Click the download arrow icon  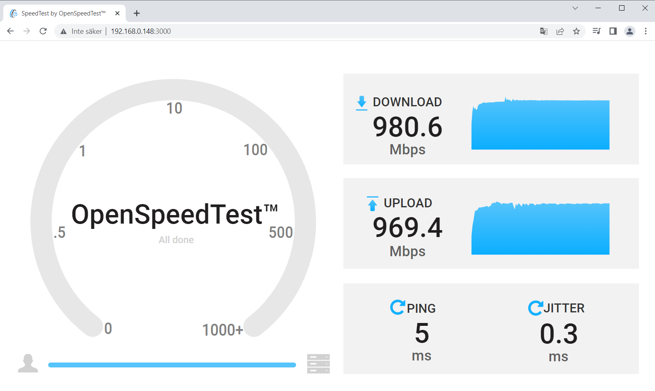click(x=362, y=103)
